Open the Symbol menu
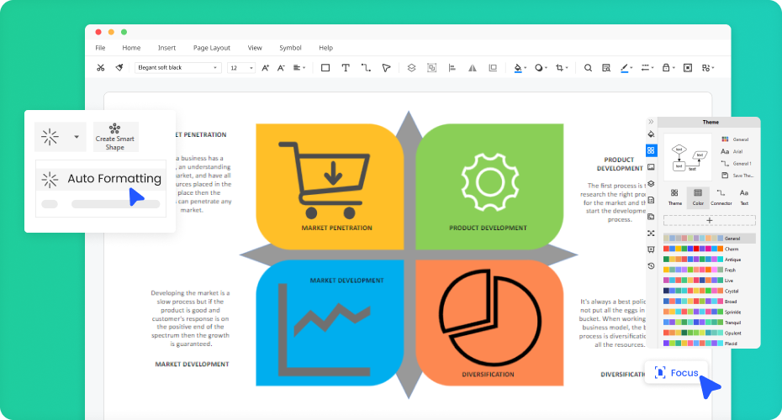This screenshot has width=782, height=420. pyautogui.click(x=290, y=48)
